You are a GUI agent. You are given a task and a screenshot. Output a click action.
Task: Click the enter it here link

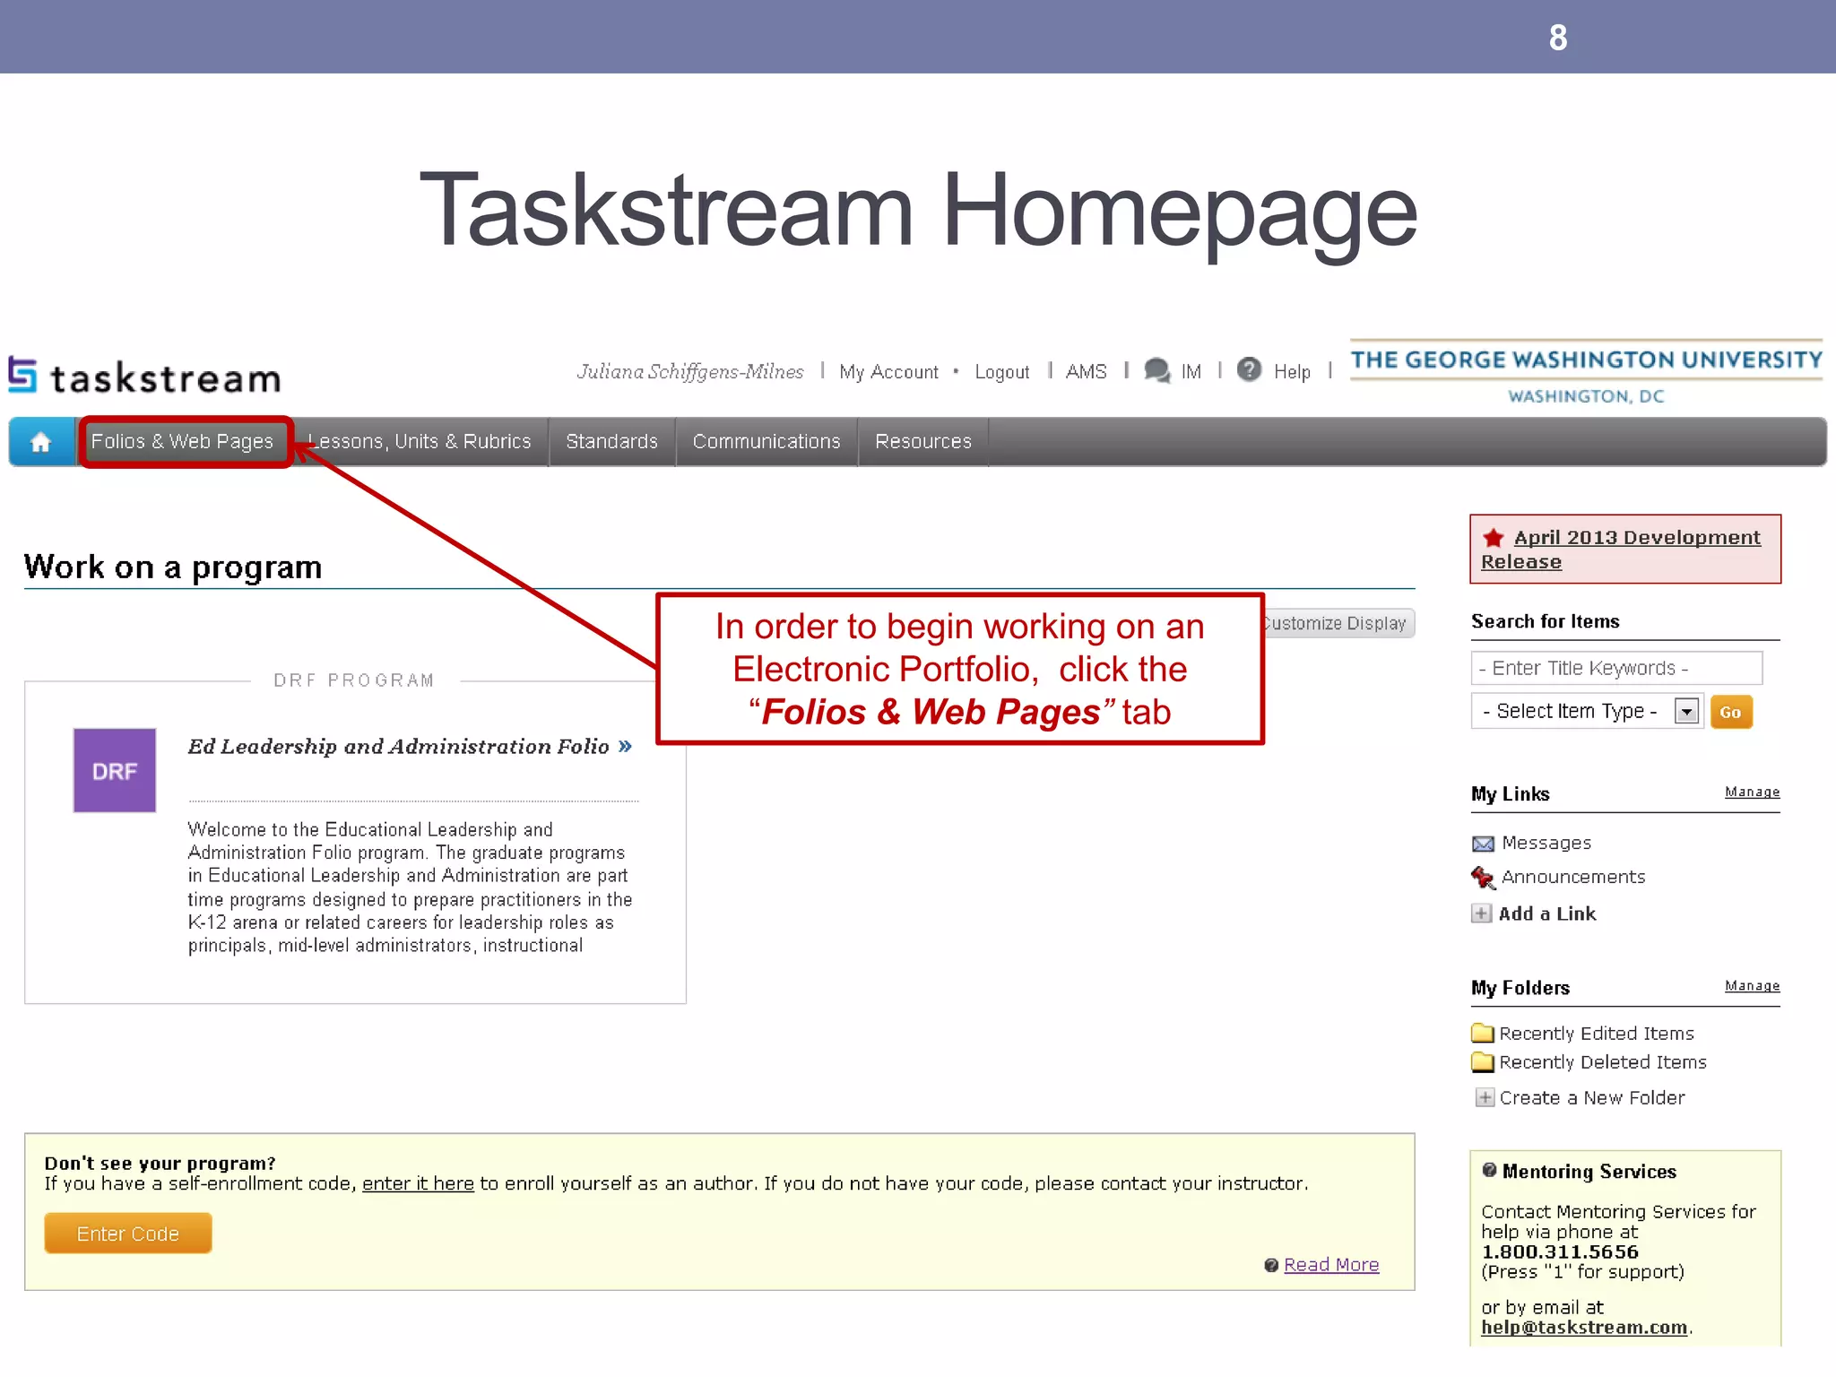point(418,1183)
